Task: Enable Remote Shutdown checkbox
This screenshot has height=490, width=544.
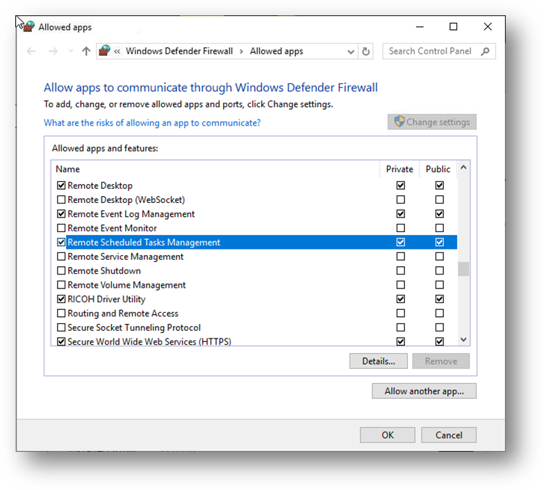Action: 61,271
